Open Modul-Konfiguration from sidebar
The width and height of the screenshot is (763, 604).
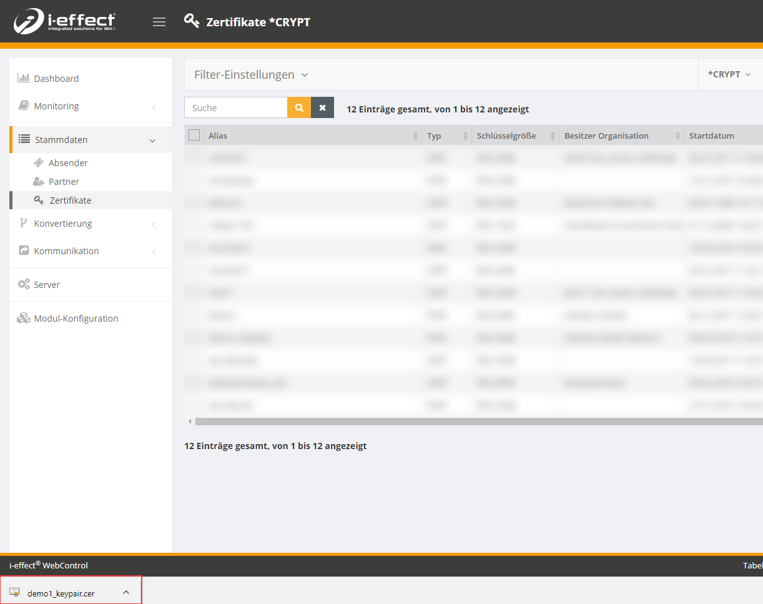pos(76,319)
